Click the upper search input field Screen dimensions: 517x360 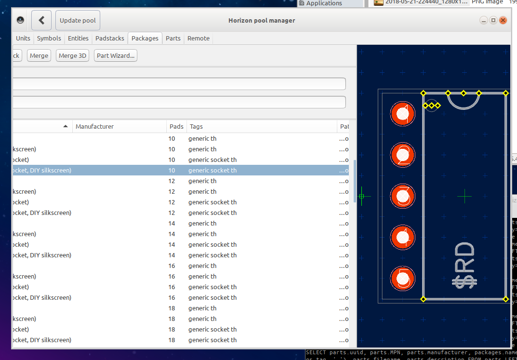[x=179, y=84]
